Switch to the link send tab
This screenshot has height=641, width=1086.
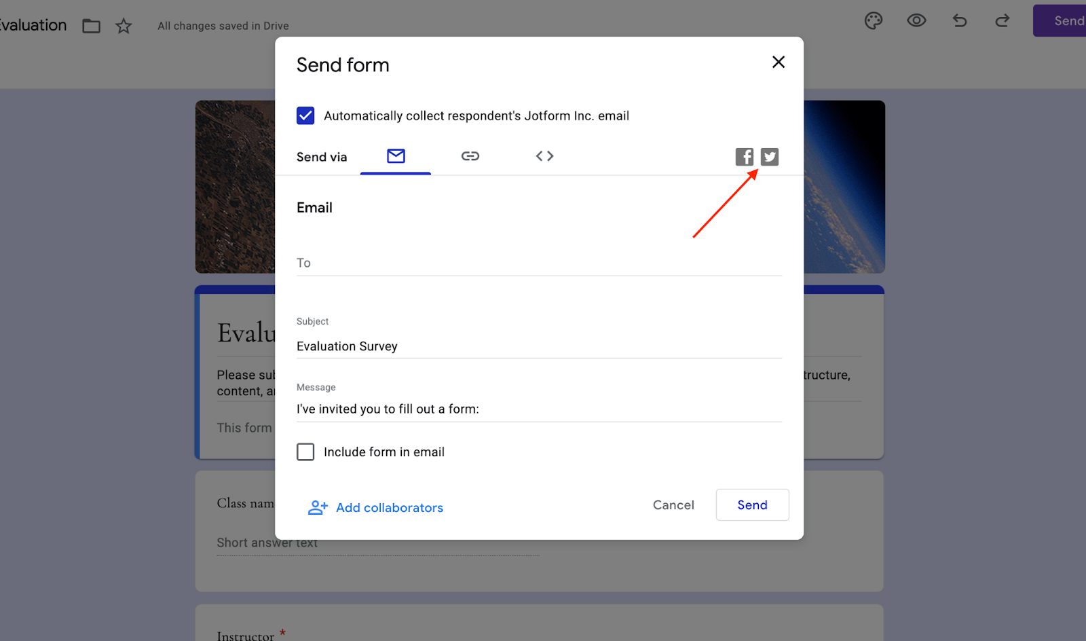tap(470, 156)
